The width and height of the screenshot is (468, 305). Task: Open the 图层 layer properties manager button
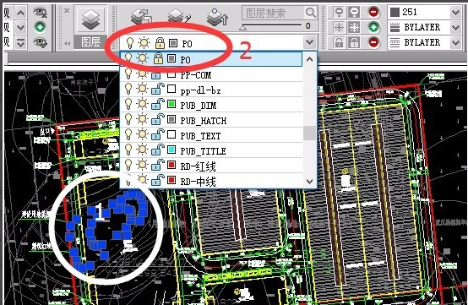tap(90, 19)
